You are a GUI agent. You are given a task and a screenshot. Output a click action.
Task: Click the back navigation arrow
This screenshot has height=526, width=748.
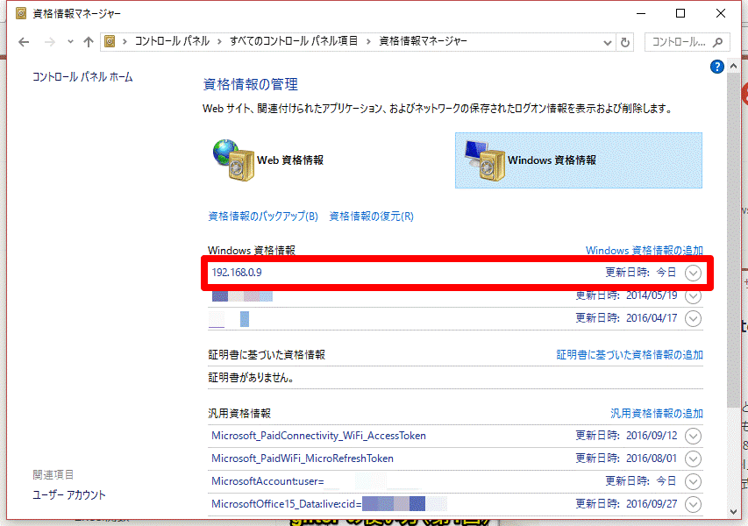pos(24,41)
